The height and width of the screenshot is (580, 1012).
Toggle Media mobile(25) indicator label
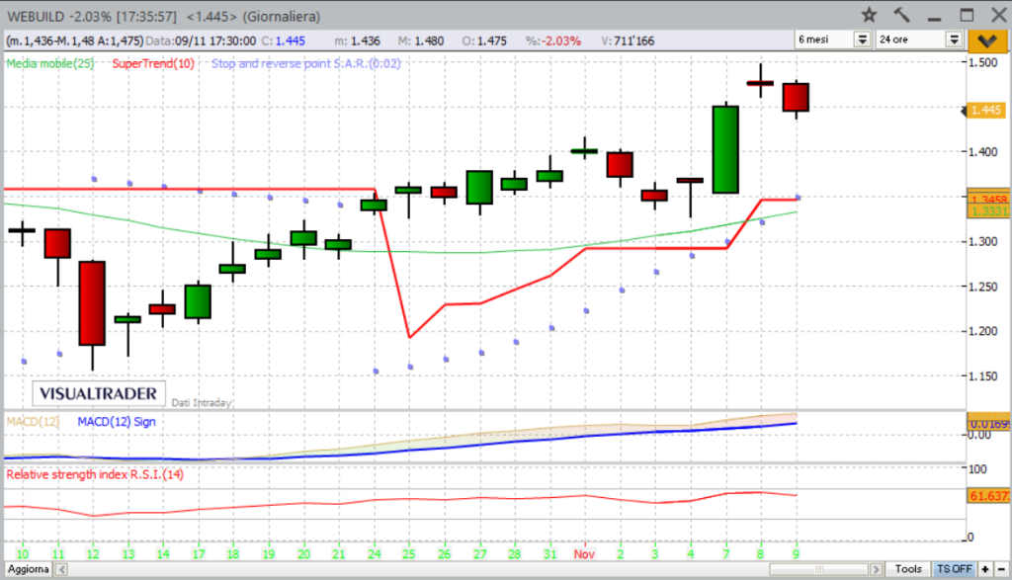49,63
